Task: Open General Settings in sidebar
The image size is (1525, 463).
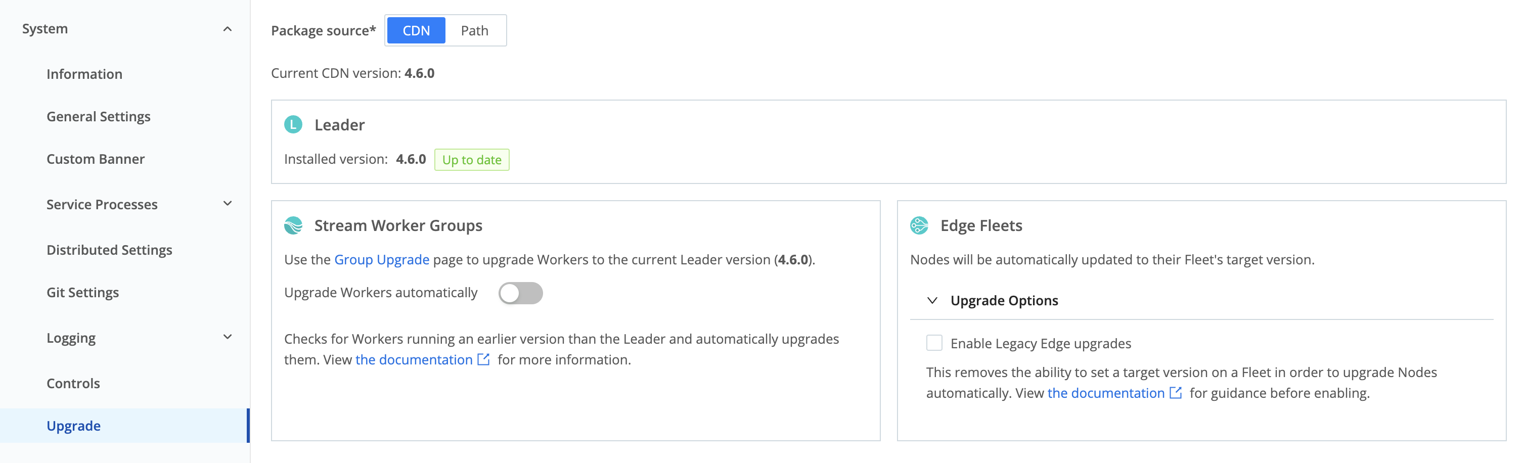Action: point(98,117)
